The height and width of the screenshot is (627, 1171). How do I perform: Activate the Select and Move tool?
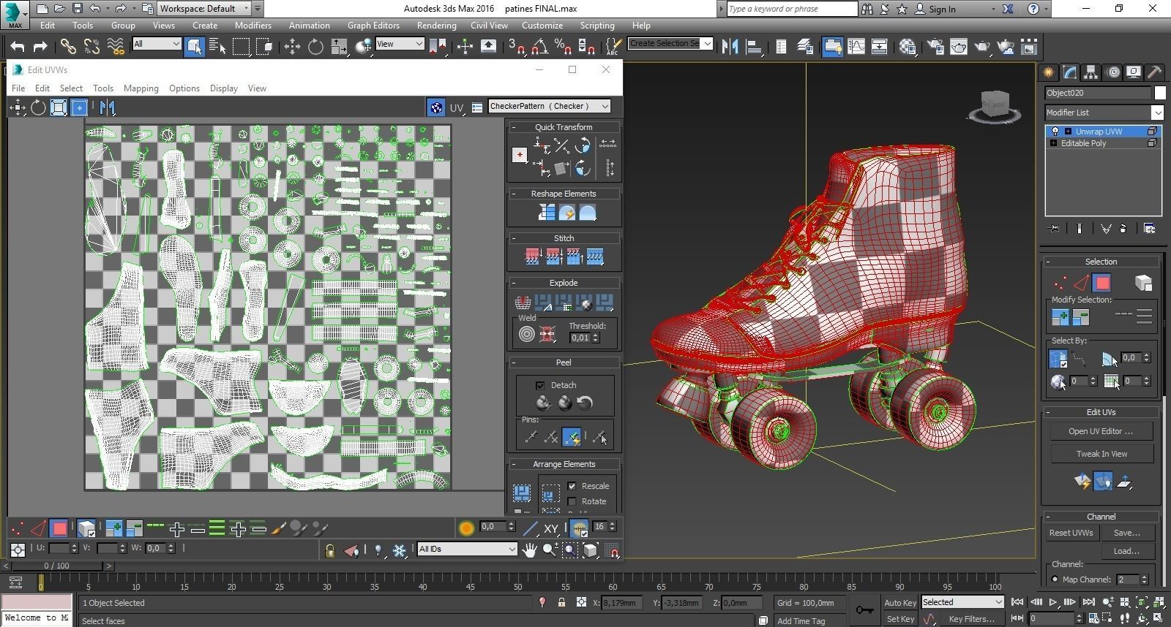[292, 47]
